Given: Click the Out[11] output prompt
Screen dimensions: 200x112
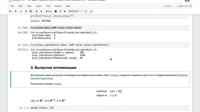Looking at the screenshot, I should click(23, 50).
